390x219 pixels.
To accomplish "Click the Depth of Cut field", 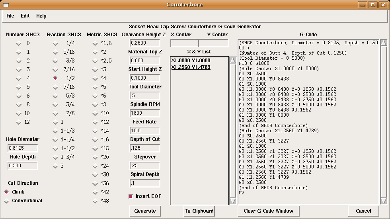I will click(x=145, y=148).
